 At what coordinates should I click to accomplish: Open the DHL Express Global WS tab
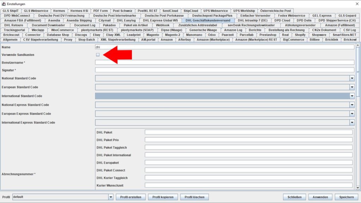pyautogui.click(x=160, y=20)
